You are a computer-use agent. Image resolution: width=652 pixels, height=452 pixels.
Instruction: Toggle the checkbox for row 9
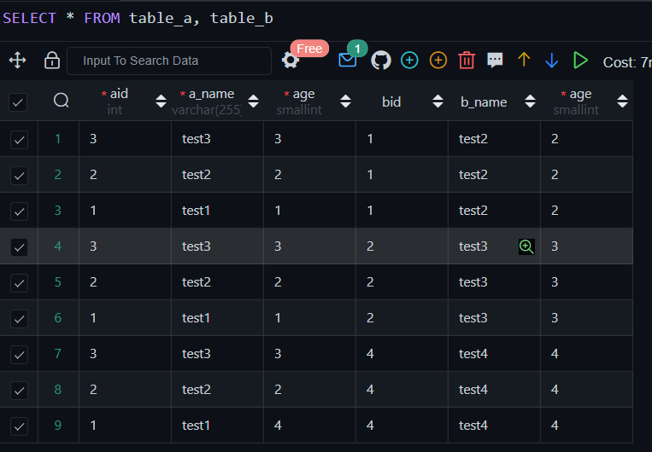pyautogui.click(x=19, y=426)
